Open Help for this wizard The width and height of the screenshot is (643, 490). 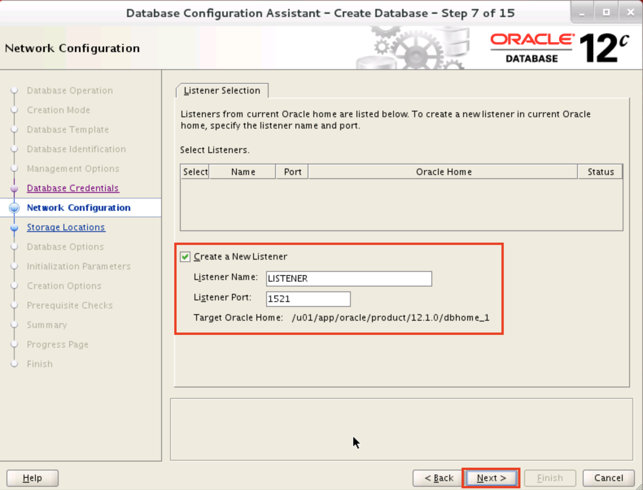[32, 478]
